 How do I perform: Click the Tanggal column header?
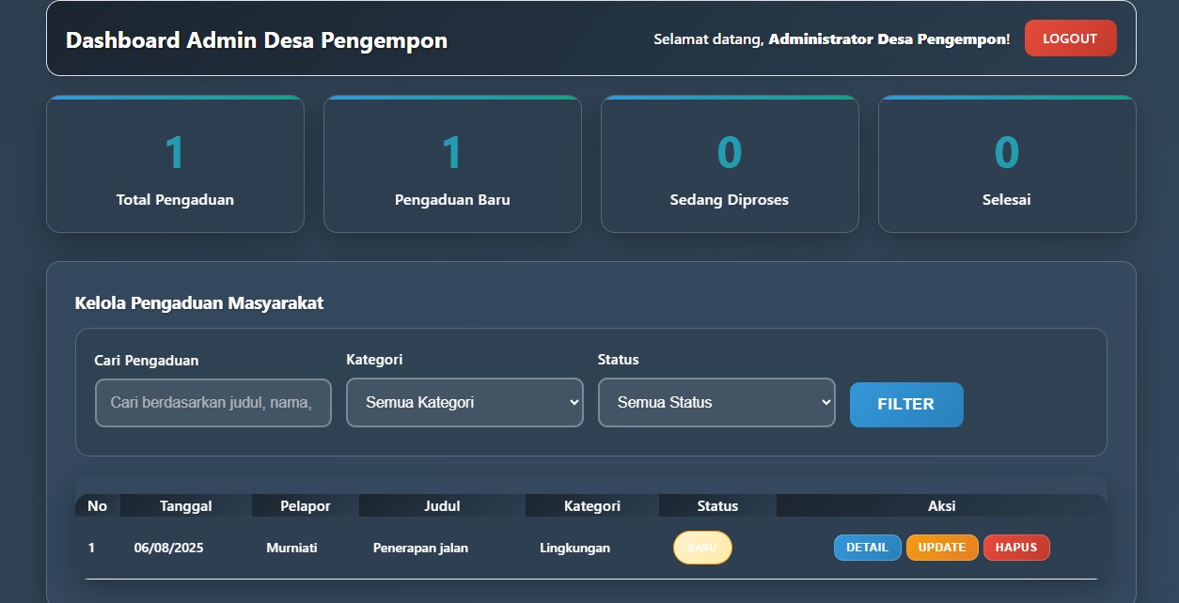tap(184, 505)
